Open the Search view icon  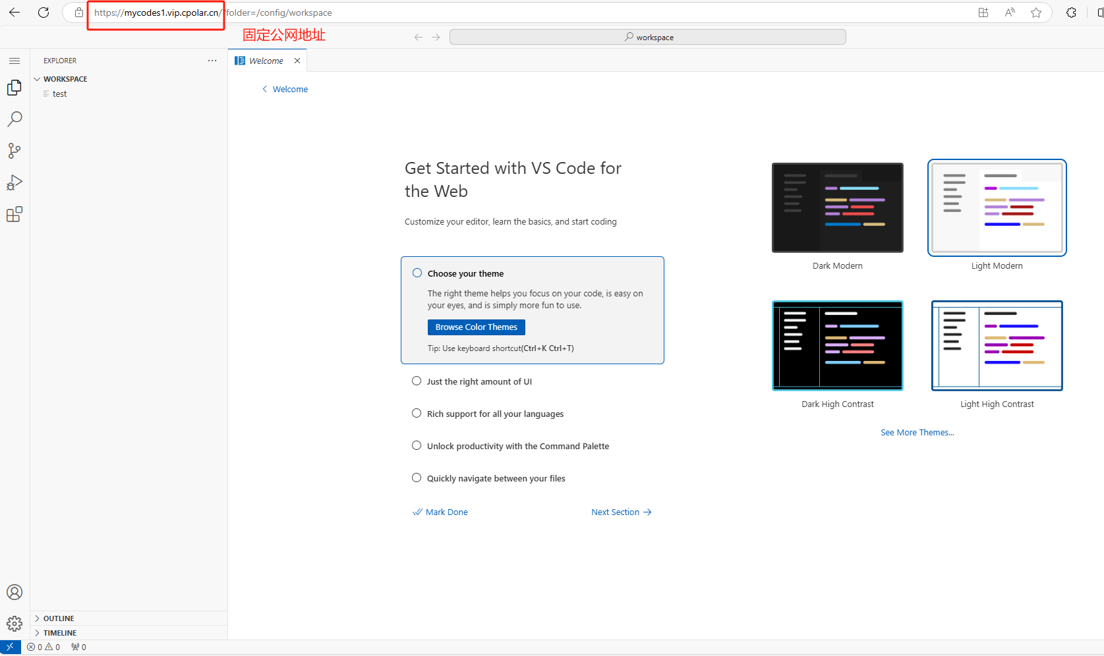(15, 119)
